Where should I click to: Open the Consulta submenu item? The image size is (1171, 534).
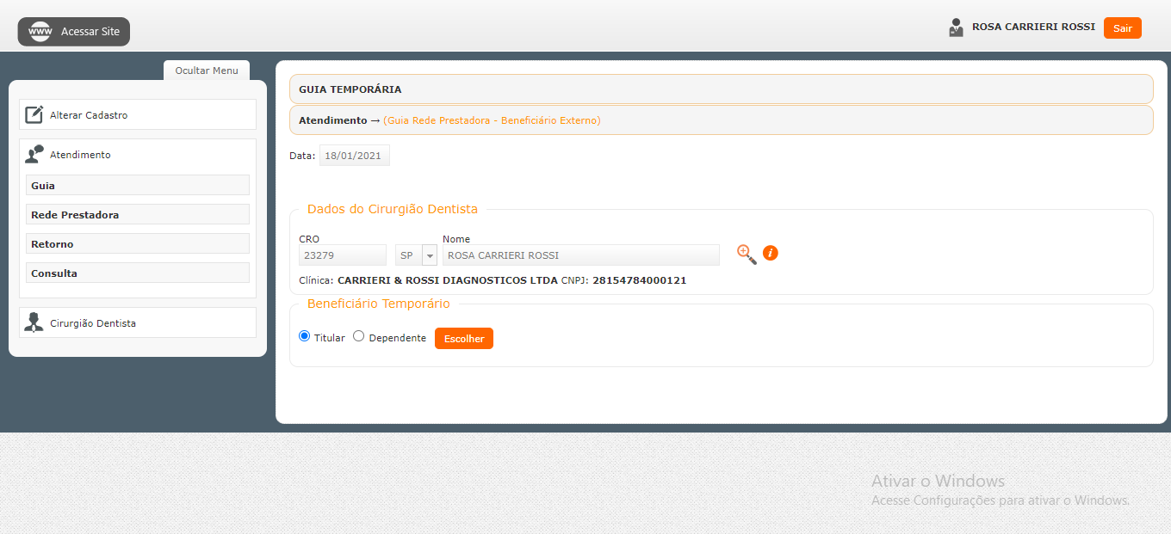tap(138, 273)
